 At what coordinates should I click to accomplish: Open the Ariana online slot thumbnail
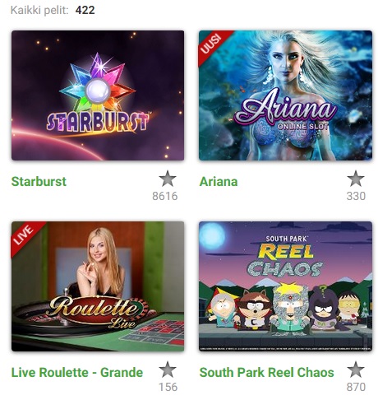coord(285,95)
